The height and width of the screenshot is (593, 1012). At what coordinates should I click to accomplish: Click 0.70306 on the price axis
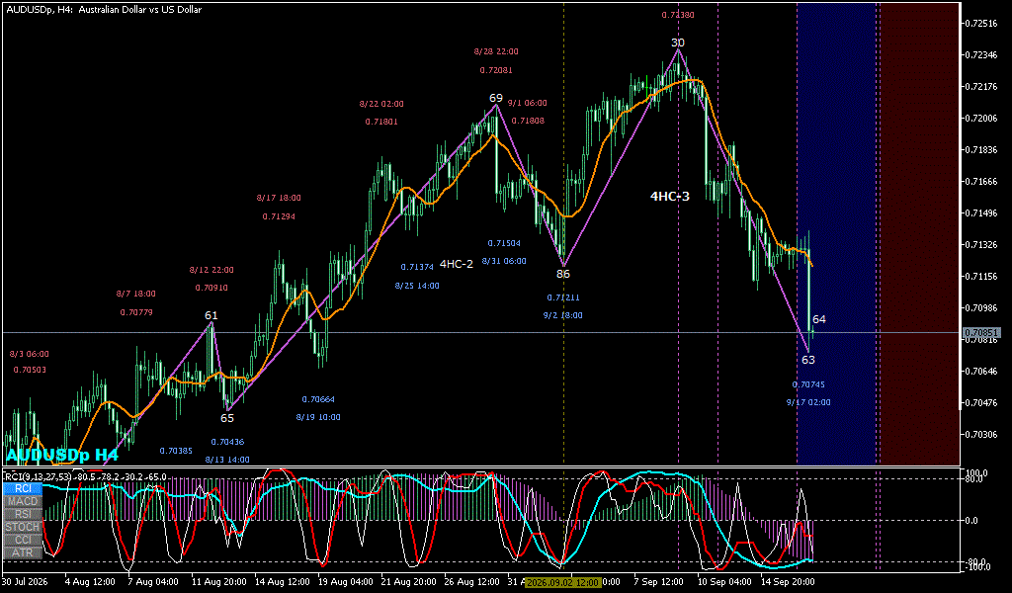980,434
